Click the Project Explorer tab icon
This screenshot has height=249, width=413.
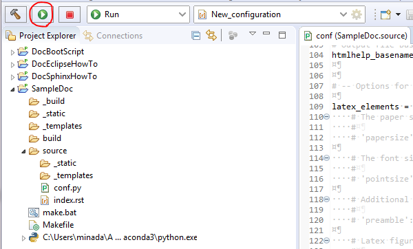pos(11,36)
